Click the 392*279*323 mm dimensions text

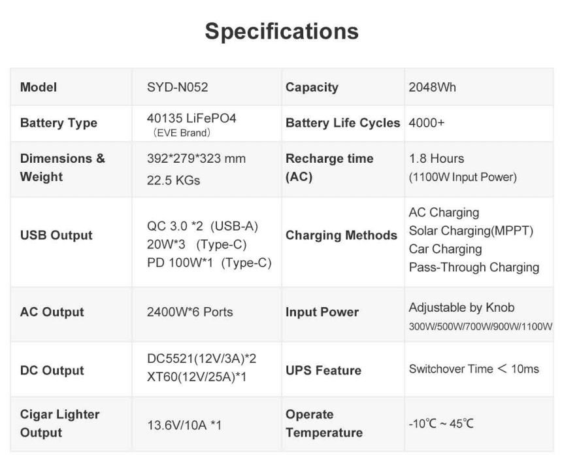(x=196, y=159)
